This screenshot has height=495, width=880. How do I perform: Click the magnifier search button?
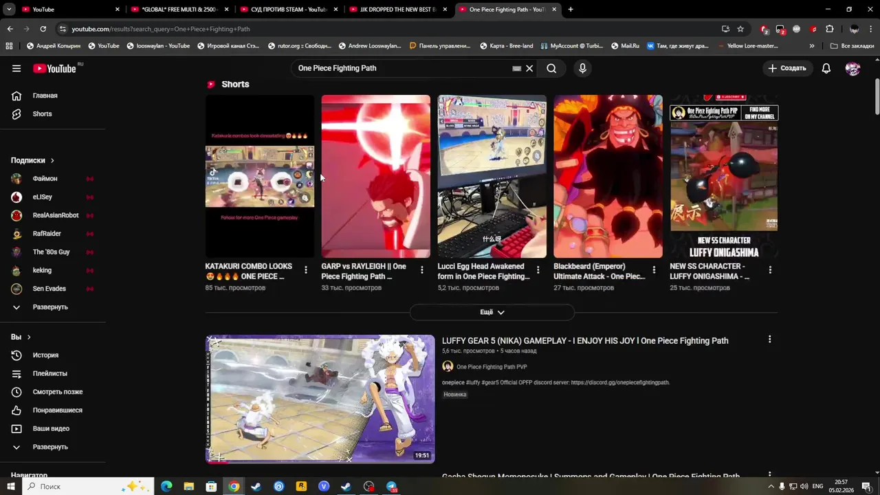(551, 68)
